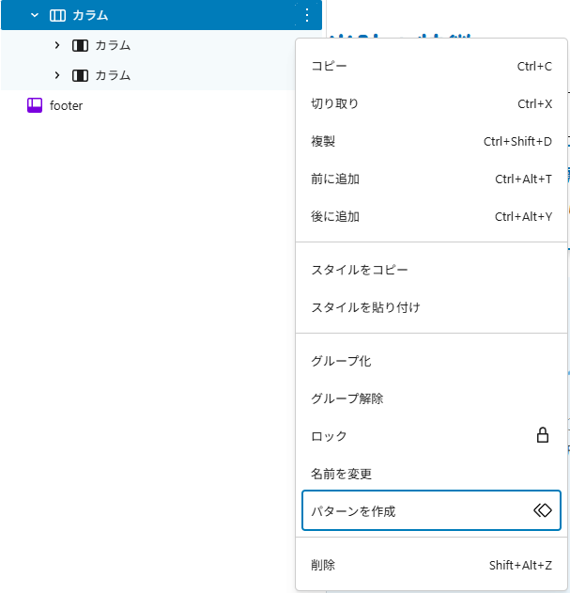Expand the second nested カラム row
The image size is (570, 593).
point(57,75)
